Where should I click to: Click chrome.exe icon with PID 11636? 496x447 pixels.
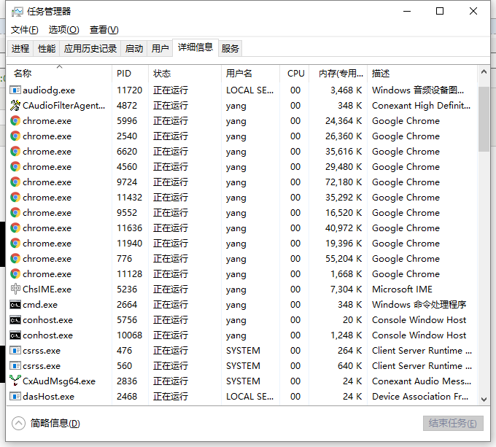pyautogui.click(x=15, y=228)
